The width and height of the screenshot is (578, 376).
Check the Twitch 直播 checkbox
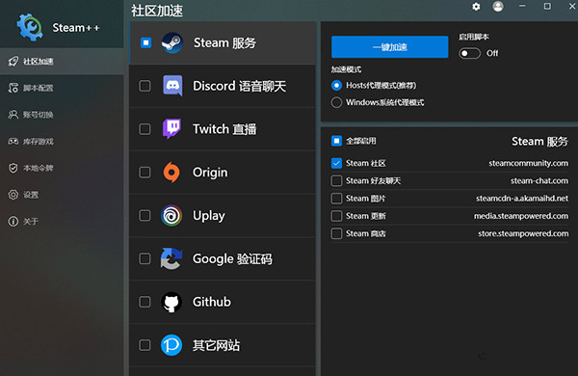[x=144, y=129]
